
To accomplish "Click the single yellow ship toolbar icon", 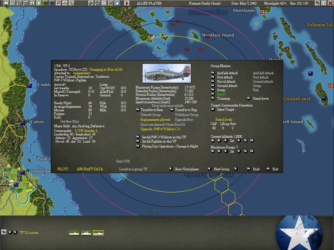I will (65, 3).
